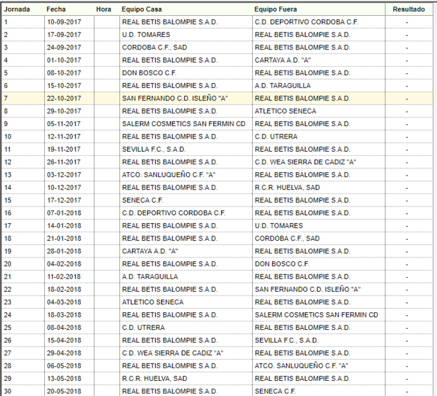Image resolution: width=437 pixels, height=396 pixels.
Task: Select the date 22-10-2017
Action: tap(64, 98)
